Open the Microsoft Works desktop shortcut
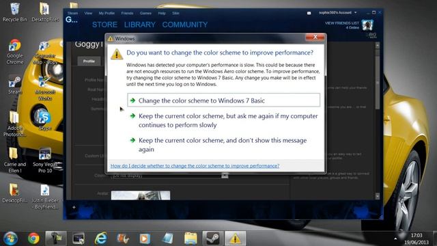Screen dimensions: 437x246 (45, 88)
